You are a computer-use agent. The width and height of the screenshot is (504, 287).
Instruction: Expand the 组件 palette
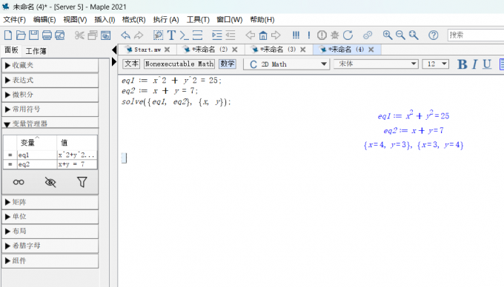click(50, 260)
